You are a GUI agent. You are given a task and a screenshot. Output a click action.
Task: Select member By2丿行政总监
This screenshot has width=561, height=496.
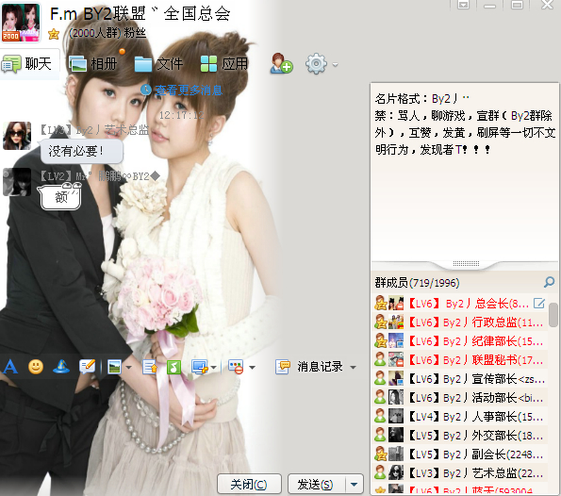click(460, 322)
